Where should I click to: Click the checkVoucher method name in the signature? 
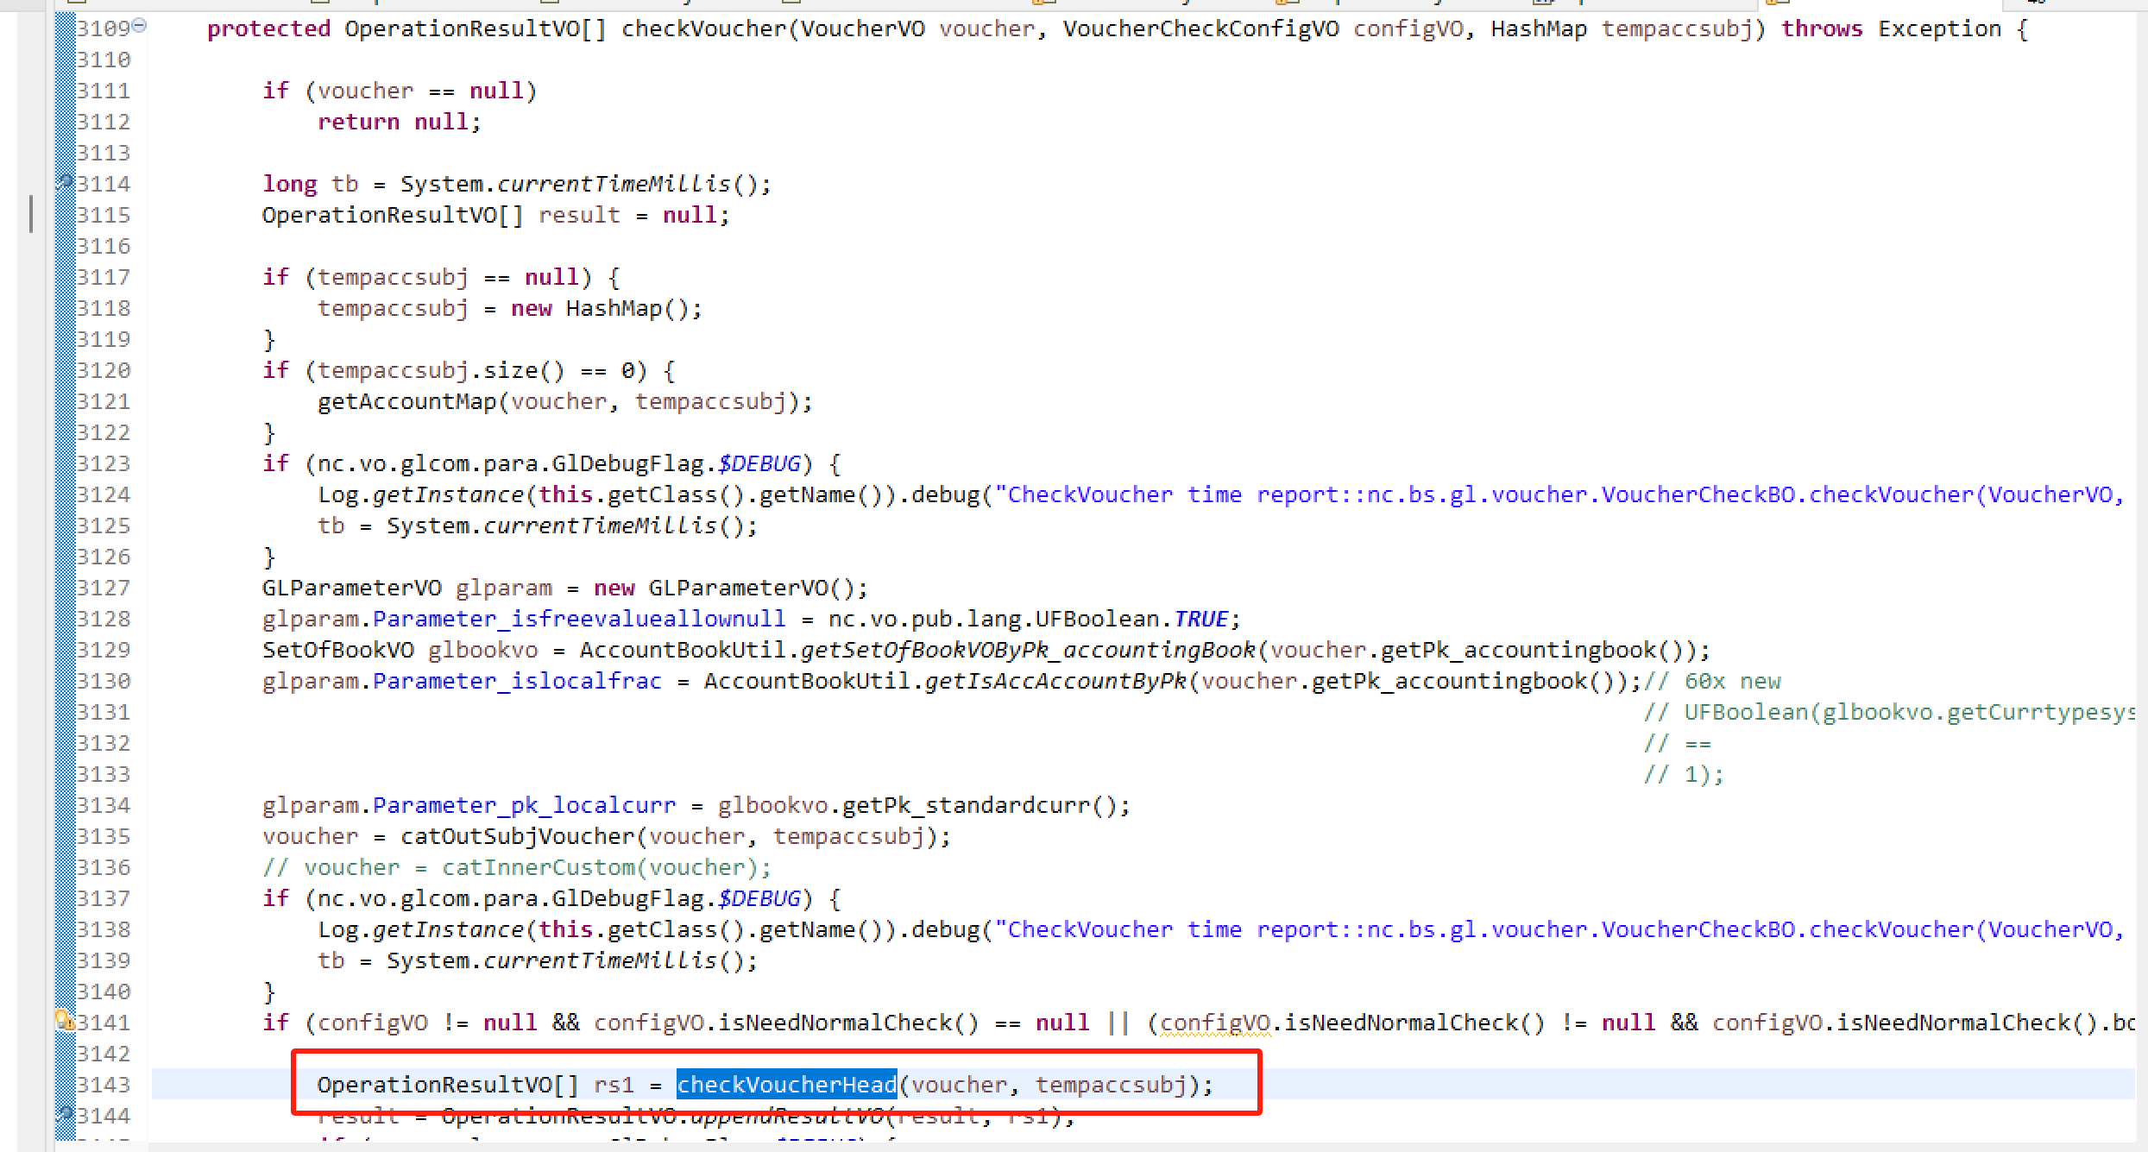(x=703, y=28)
